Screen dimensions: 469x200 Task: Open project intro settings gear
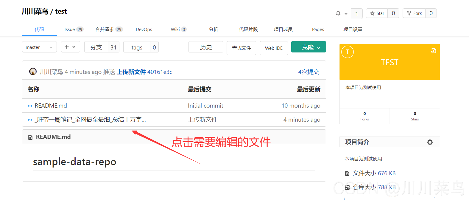tap(430, 142)
